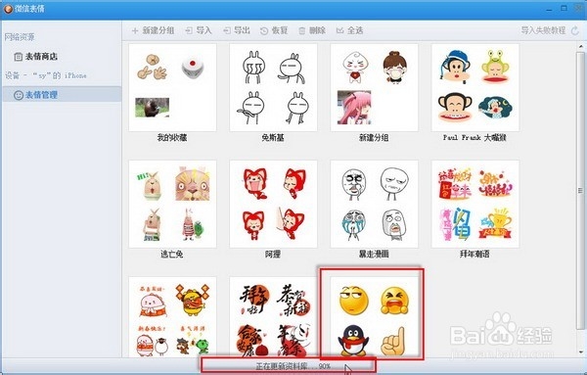Screen dimensions: 587x375
Task: Maximize the 微信表情 window
Action: [564, 8]
